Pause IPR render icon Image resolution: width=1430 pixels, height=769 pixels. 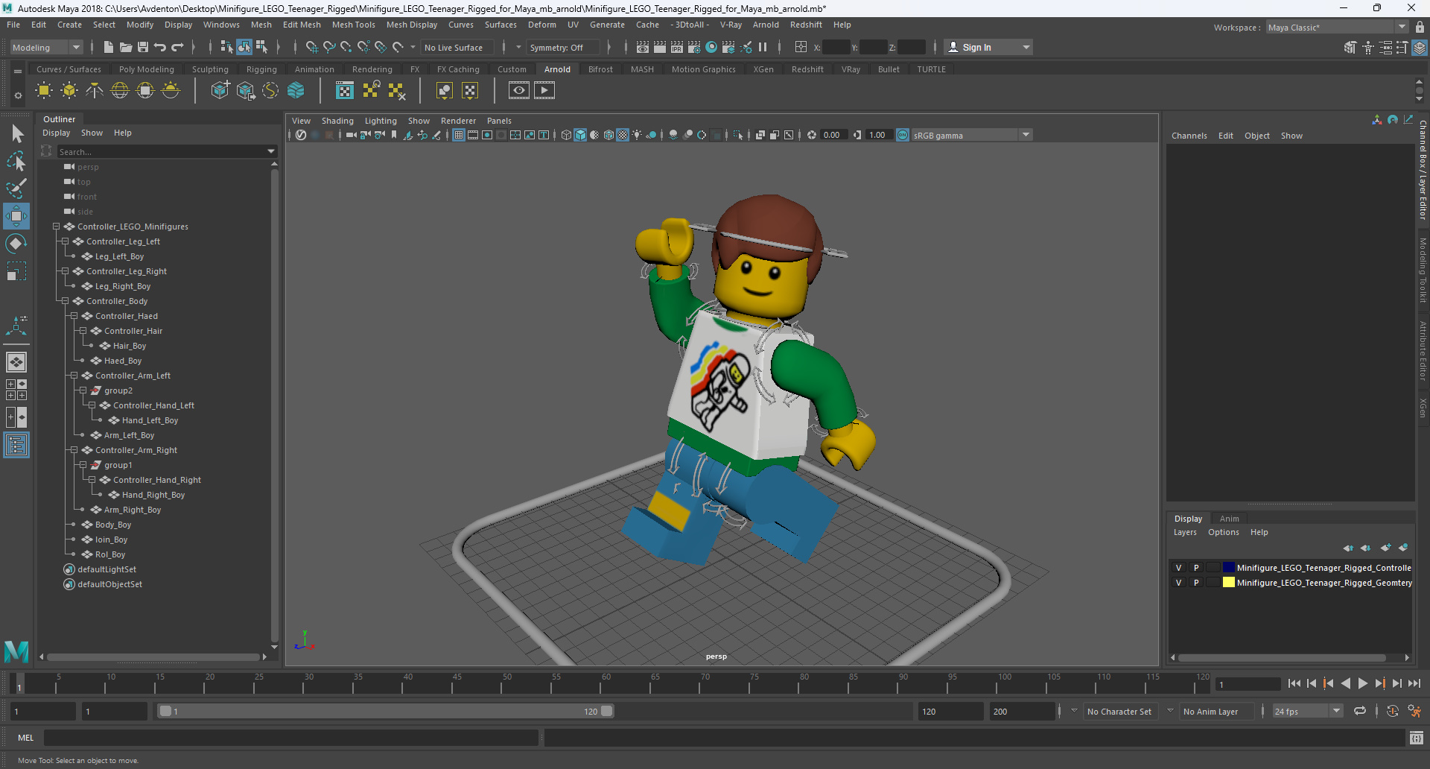[763, 47]
